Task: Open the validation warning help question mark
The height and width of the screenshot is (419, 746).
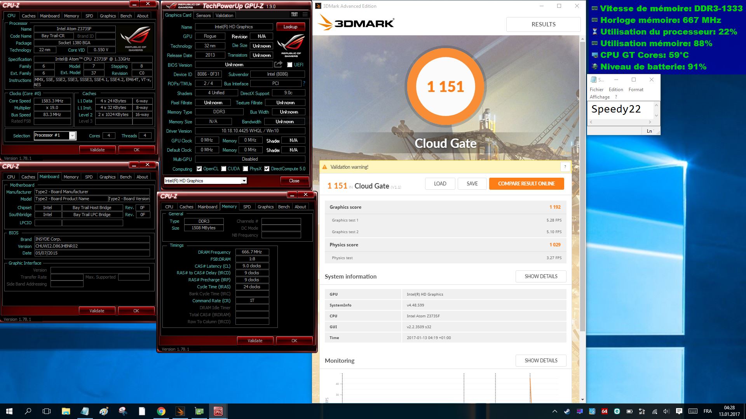Action: (x=565, y=167)
